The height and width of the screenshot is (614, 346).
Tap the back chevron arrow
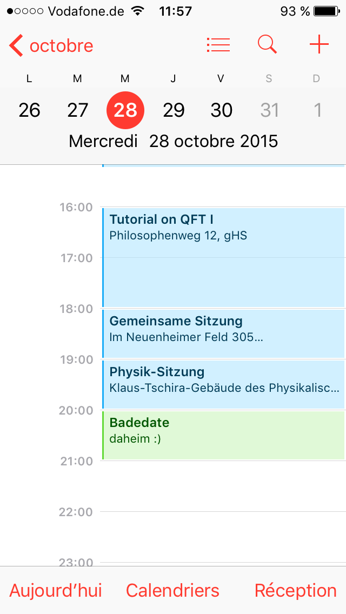point(16,45)
